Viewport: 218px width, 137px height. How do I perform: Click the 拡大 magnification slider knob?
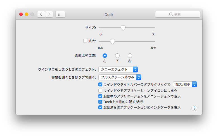112,41
